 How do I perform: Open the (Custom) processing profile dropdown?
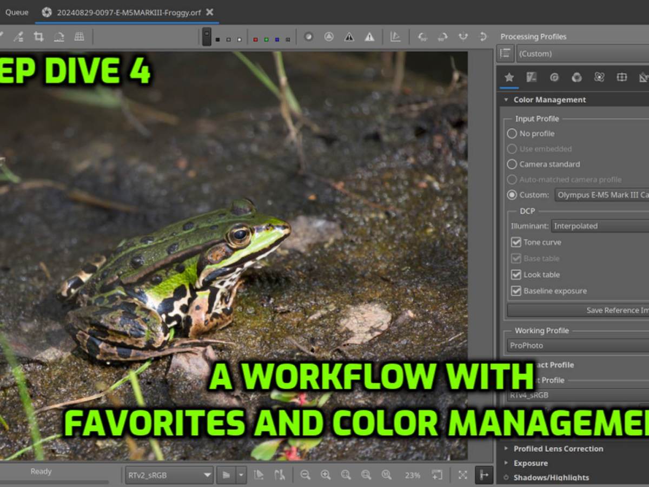coord(582,54)
